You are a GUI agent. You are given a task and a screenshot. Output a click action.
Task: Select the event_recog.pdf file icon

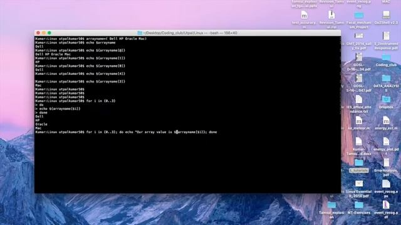click(386, 205)
